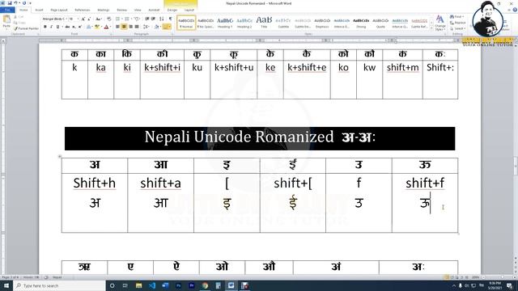Switch to the Review tab
The height and width of the screenshot is (291, 518).
click(x=122, y=11)
